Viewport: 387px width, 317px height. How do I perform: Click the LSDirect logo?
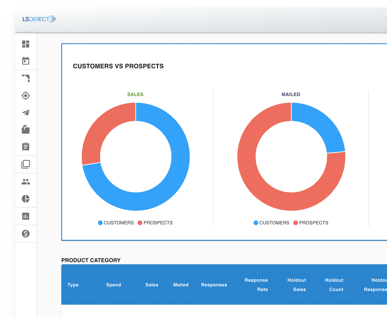39,19
